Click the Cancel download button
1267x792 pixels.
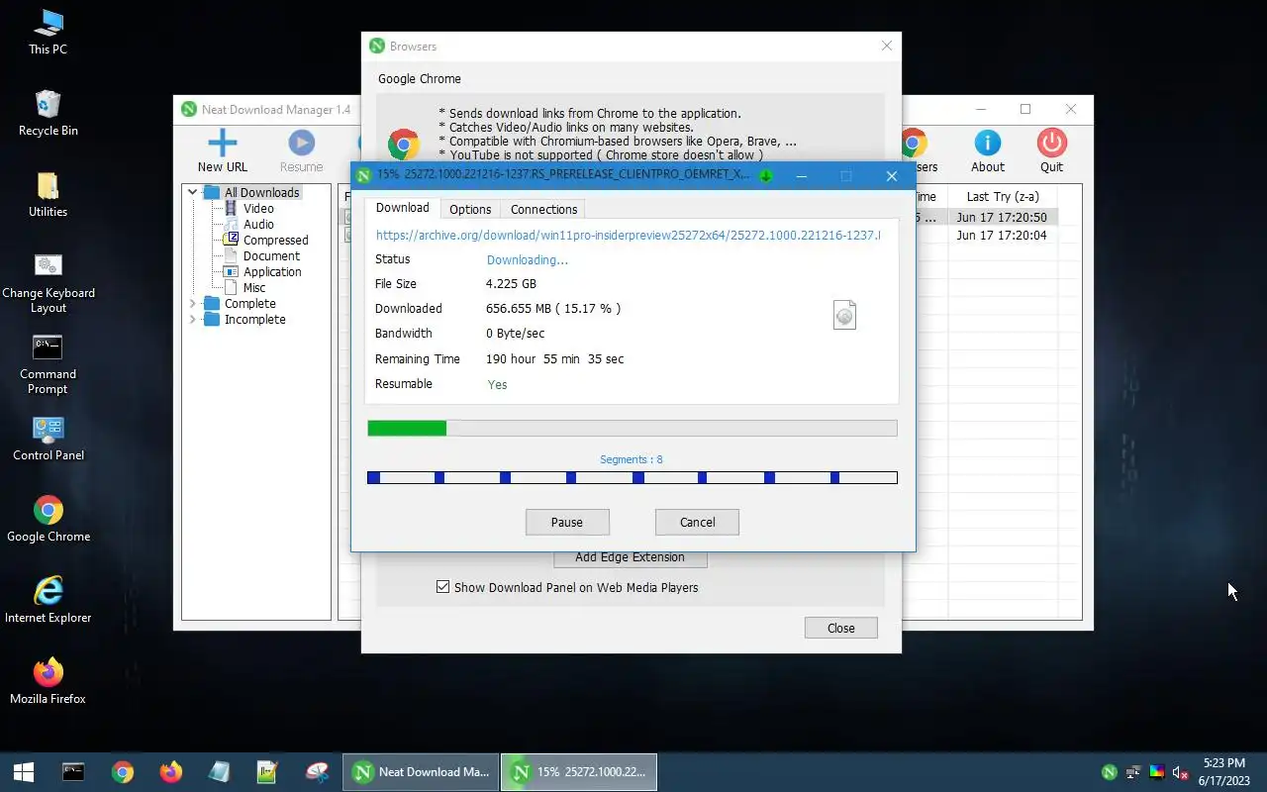click(697, 522)
